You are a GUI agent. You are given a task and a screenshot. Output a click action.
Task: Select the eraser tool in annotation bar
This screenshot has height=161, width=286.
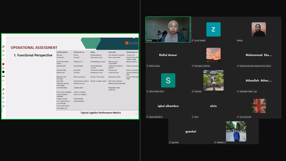[3, 55]
